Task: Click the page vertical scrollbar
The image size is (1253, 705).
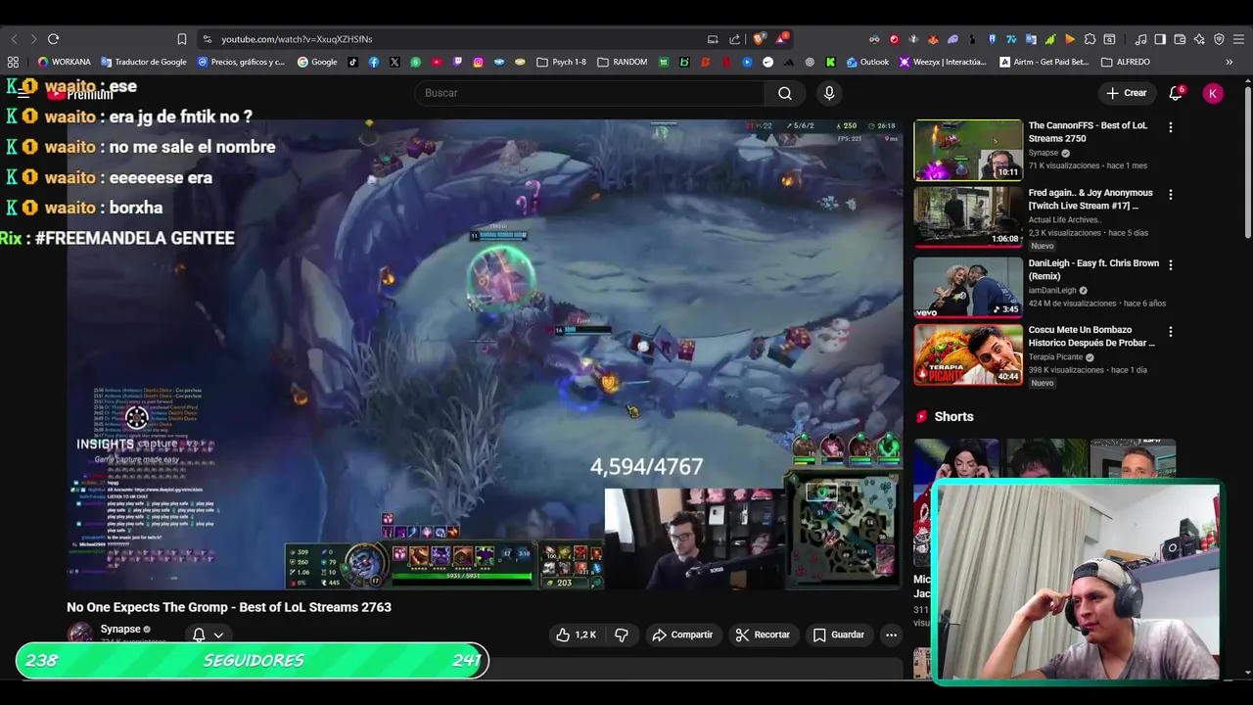Action: point(1247,162)
